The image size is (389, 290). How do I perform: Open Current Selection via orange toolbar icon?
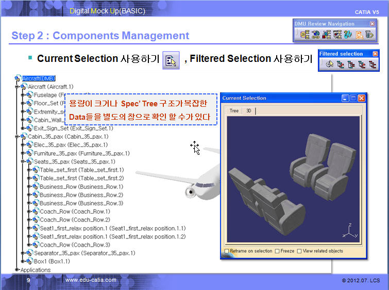click(x=359, y=35)
